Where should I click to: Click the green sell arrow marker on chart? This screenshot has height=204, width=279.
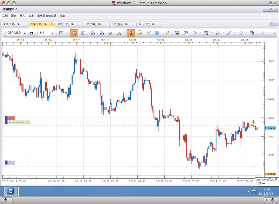click(x=253, y=122)
